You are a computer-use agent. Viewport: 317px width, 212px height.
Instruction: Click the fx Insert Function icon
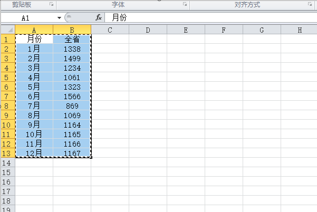(x=99, y=17)
